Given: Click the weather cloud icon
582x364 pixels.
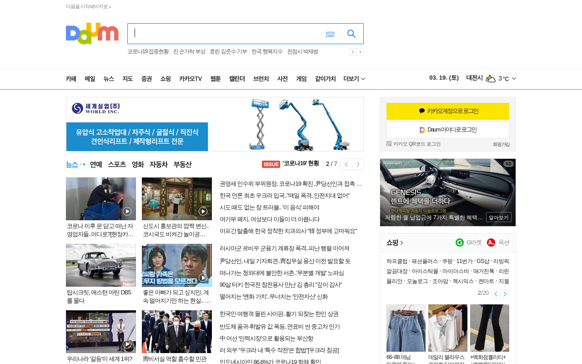Looking at the screenshot, I should [491, 78].
